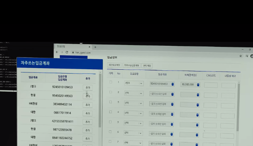
Task: Click mouse-input icon in row 3 amount field
Action: (x=198, y=105)
